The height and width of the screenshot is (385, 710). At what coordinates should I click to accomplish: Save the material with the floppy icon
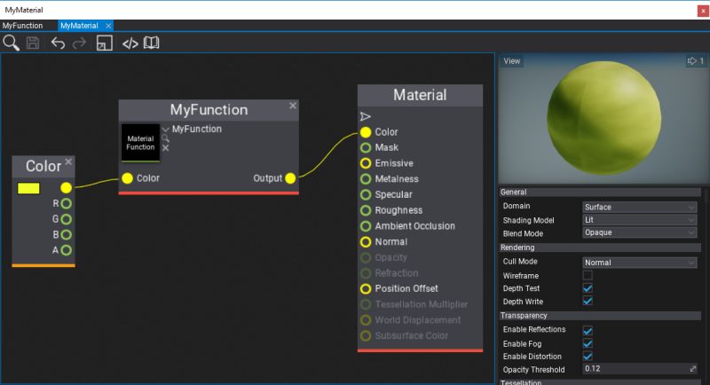(x=33, y=43)
